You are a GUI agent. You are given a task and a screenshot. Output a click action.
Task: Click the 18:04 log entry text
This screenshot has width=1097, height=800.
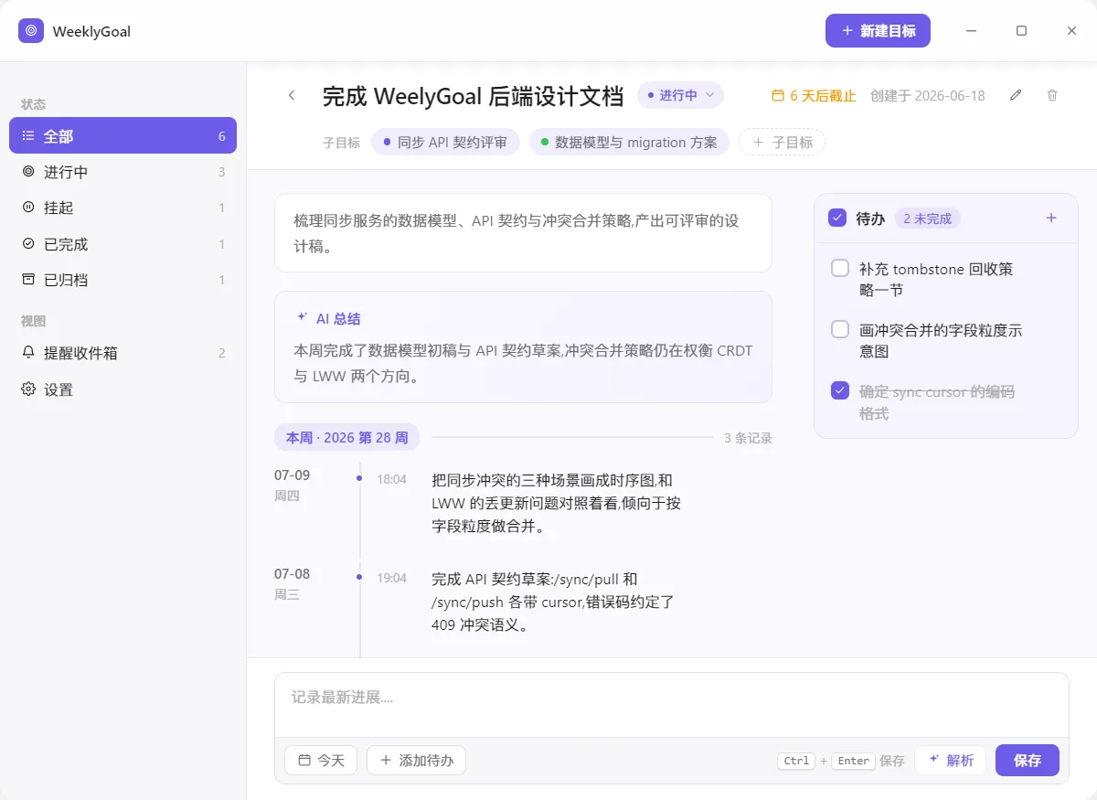556,503
